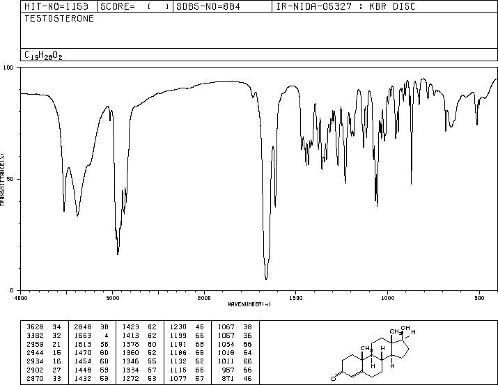This screenshot has width=498, height=385.
Task: Click the 500 wavenumber axis label
Action: click(x=479, y=298)
